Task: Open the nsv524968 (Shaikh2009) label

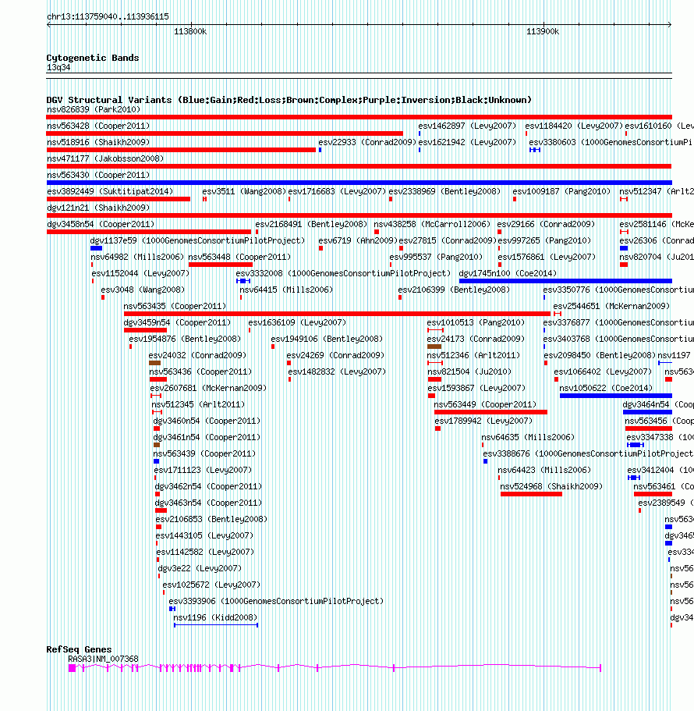Action: 551,486
